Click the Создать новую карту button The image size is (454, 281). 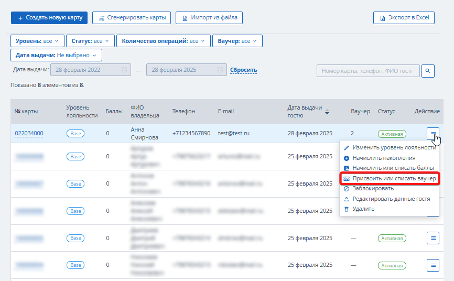pyautogui.click(x=49, y=18)
